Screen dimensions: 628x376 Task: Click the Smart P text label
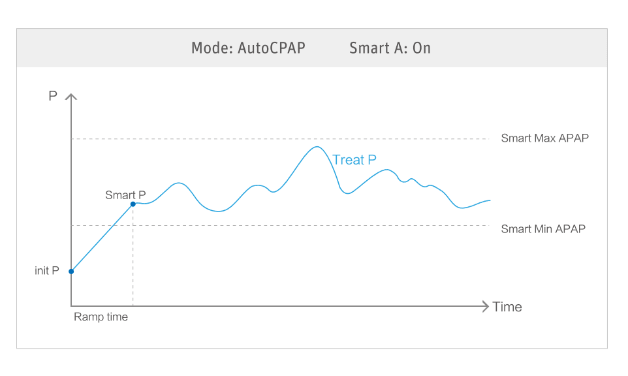pyautogui.click(x=125, y=195)
